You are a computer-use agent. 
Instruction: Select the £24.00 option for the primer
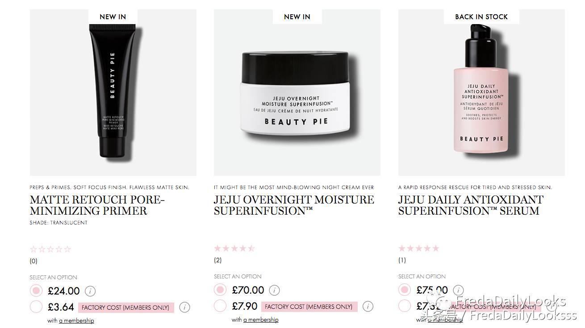coord(36,291)
